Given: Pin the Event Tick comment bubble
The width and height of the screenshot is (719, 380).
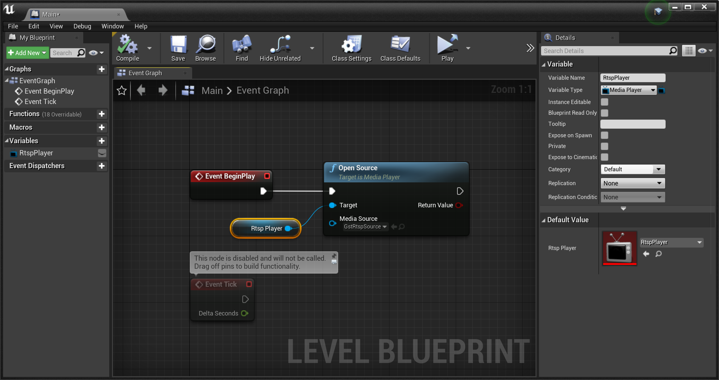Looking at the screenshot, I should point(334,256).
